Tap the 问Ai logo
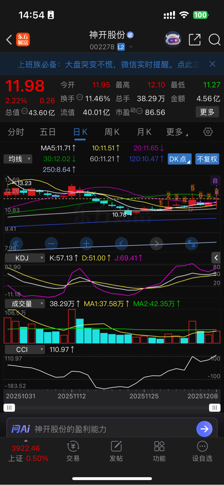 point(21,429)
